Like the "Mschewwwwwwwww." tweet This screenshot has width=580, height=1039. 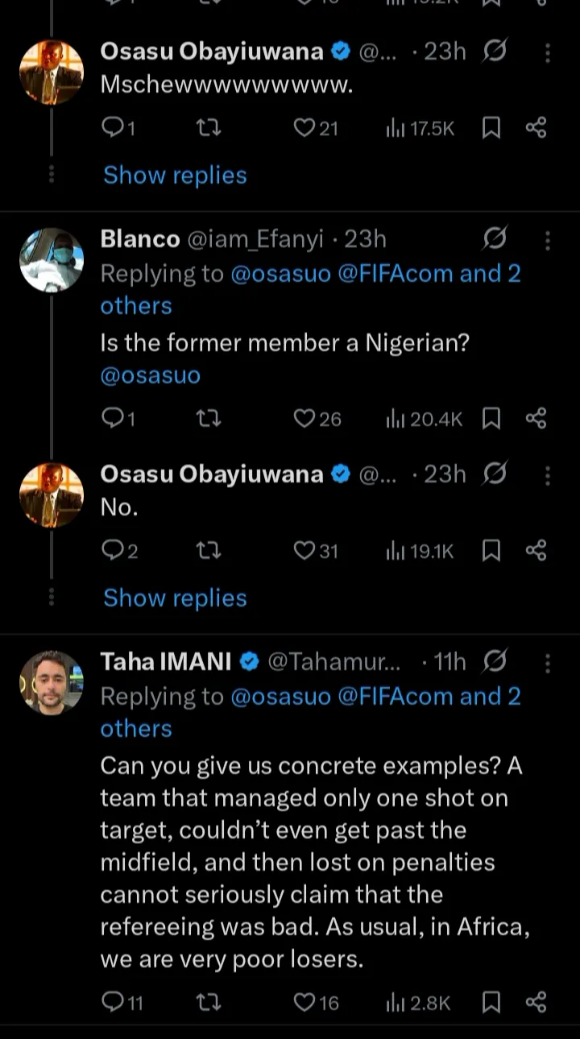point(304,127)
